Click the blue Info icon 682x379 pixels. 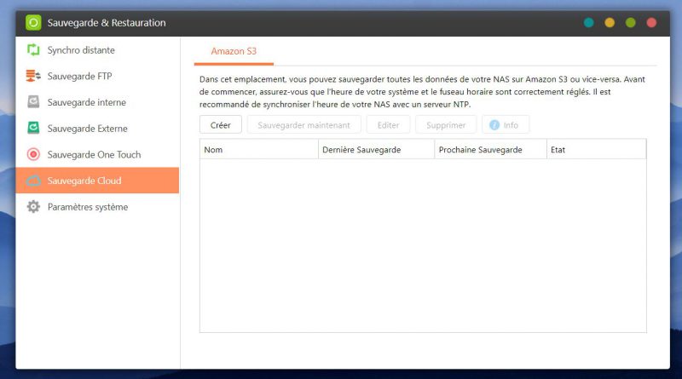[494, 125]
